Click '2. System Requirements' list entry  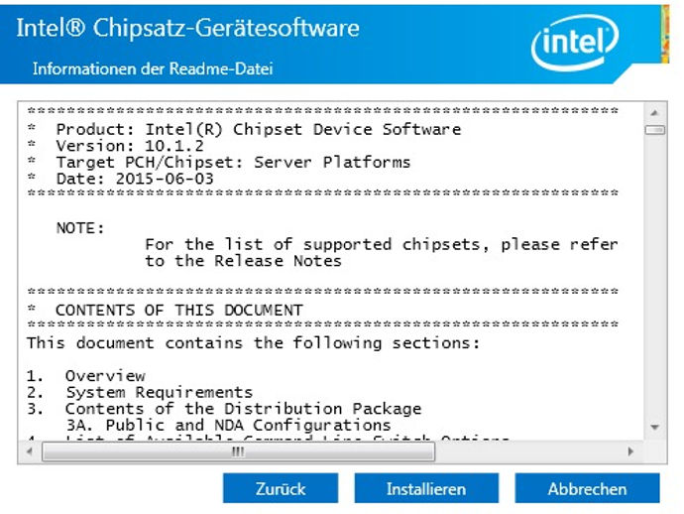pos(140,392)
